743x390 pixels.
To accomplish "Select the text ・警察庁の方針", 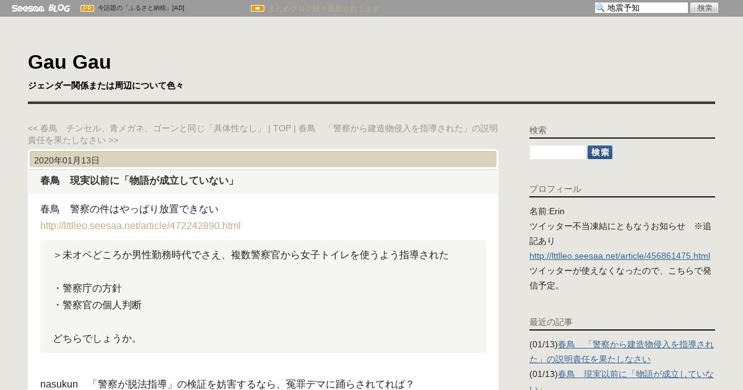I will (x=87, y=288).
